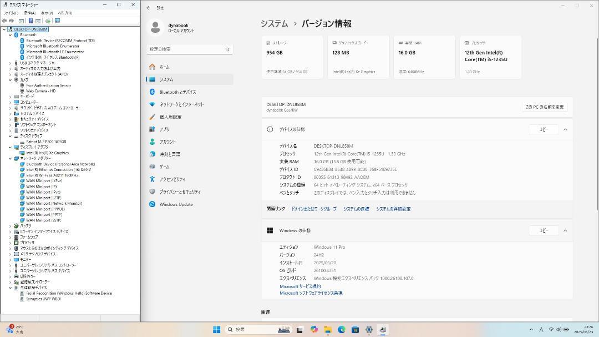Click ストレージ 954 GB card

(292, 57)
